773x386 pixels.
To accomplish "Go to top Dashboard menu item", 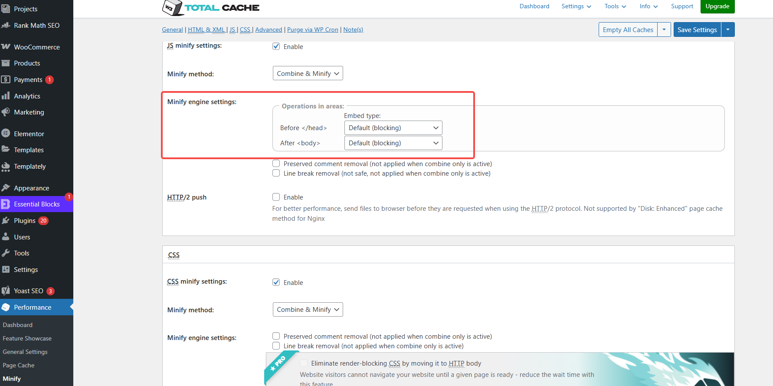I will point(534,6).
